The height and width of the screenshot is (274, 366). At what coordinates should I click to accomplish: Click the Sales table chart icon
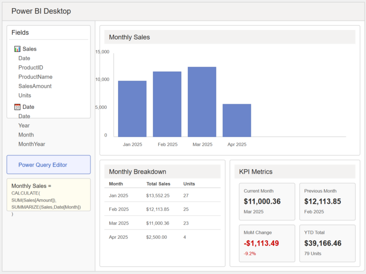(x=17, y=49)
